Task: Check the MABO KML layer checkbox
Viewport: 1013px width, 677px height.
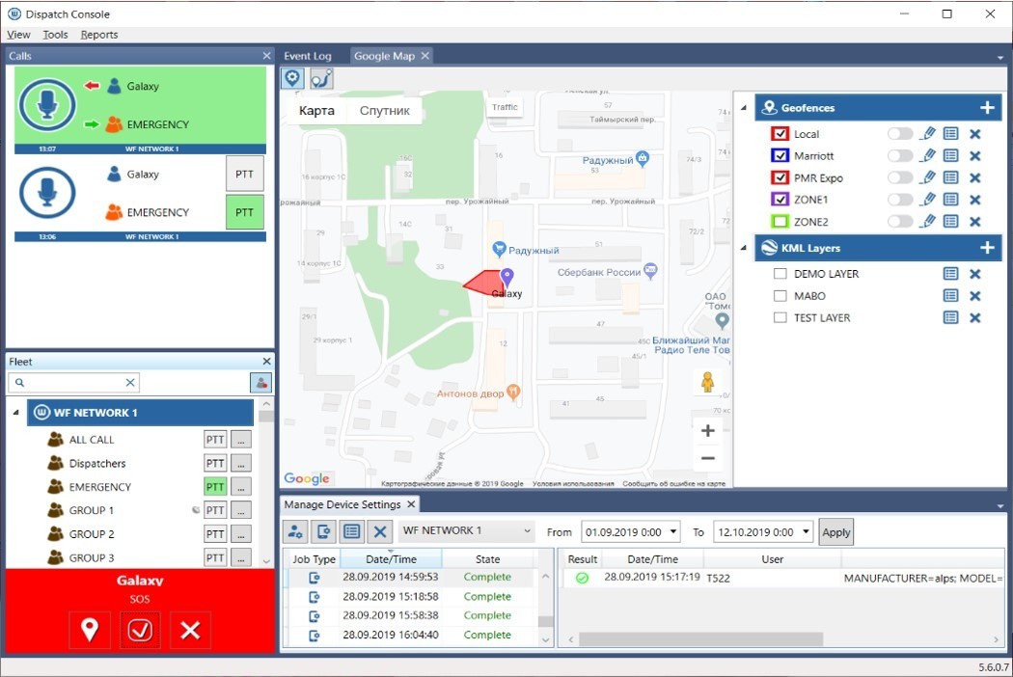Action: [780, 296]
